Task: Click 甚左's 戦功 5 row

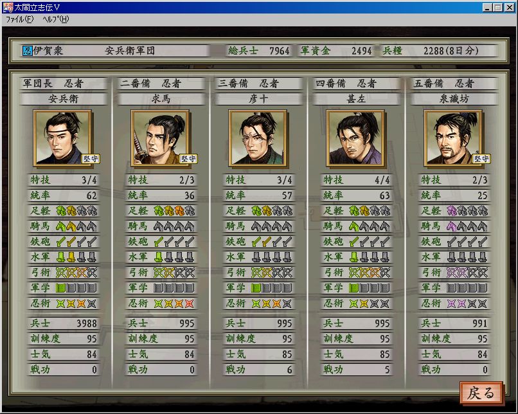Action: pos(357,370)
